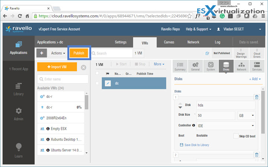Move disk down with reorder arrow
The height and width of the screenshot is (167, 268).
180,107
